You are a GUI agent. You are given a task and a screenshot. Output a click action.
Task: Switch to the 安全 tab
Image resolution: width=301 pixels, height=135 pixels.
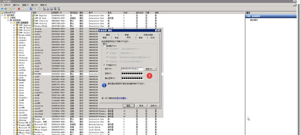(x=117, y=38)
